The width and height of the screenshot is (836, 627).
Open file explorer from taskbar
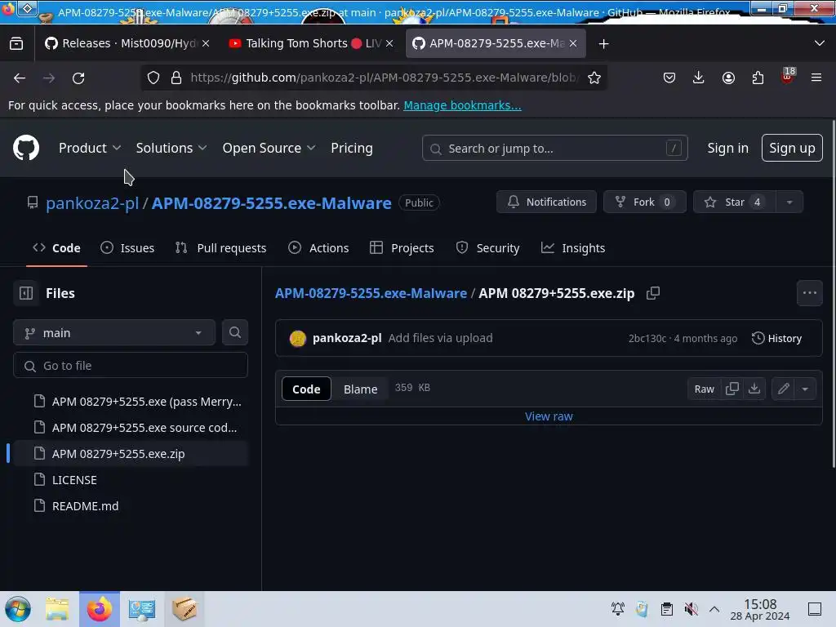[x=58, y=609]
